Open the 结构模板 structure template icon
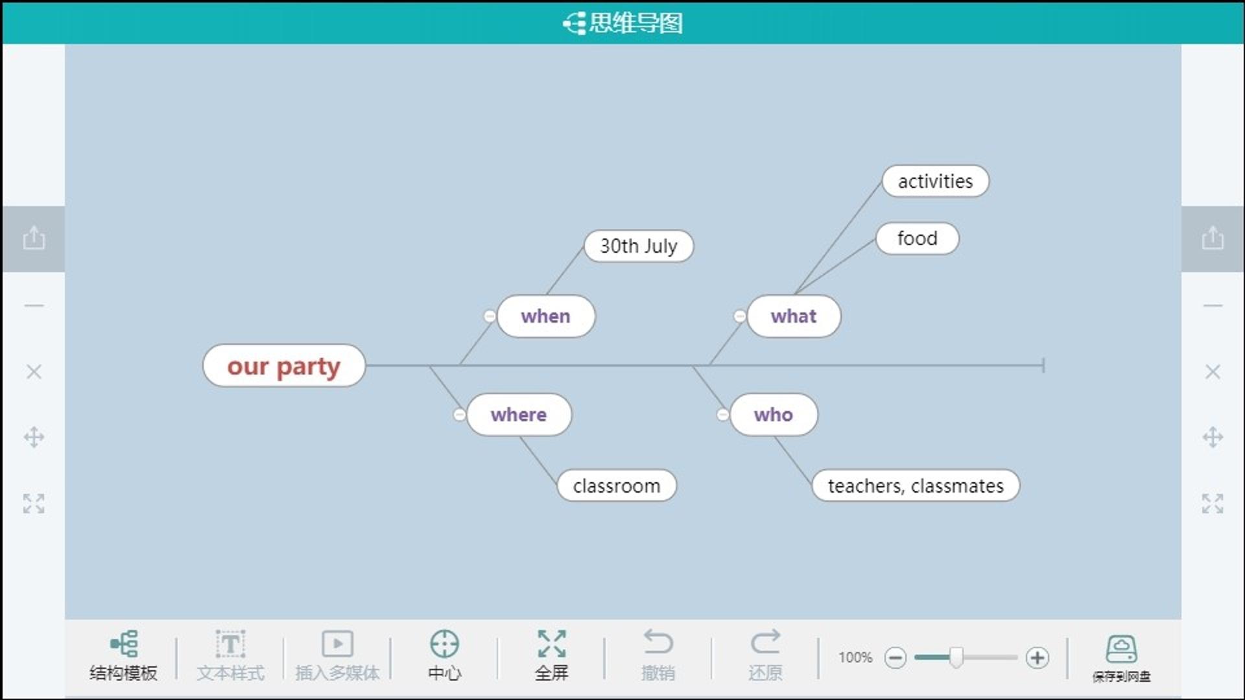 coord(123,644)
